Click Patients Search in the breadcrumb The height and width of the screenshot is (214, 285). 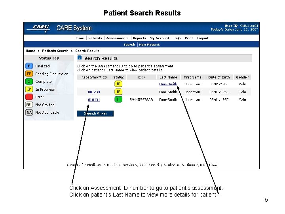coord(55,51)
